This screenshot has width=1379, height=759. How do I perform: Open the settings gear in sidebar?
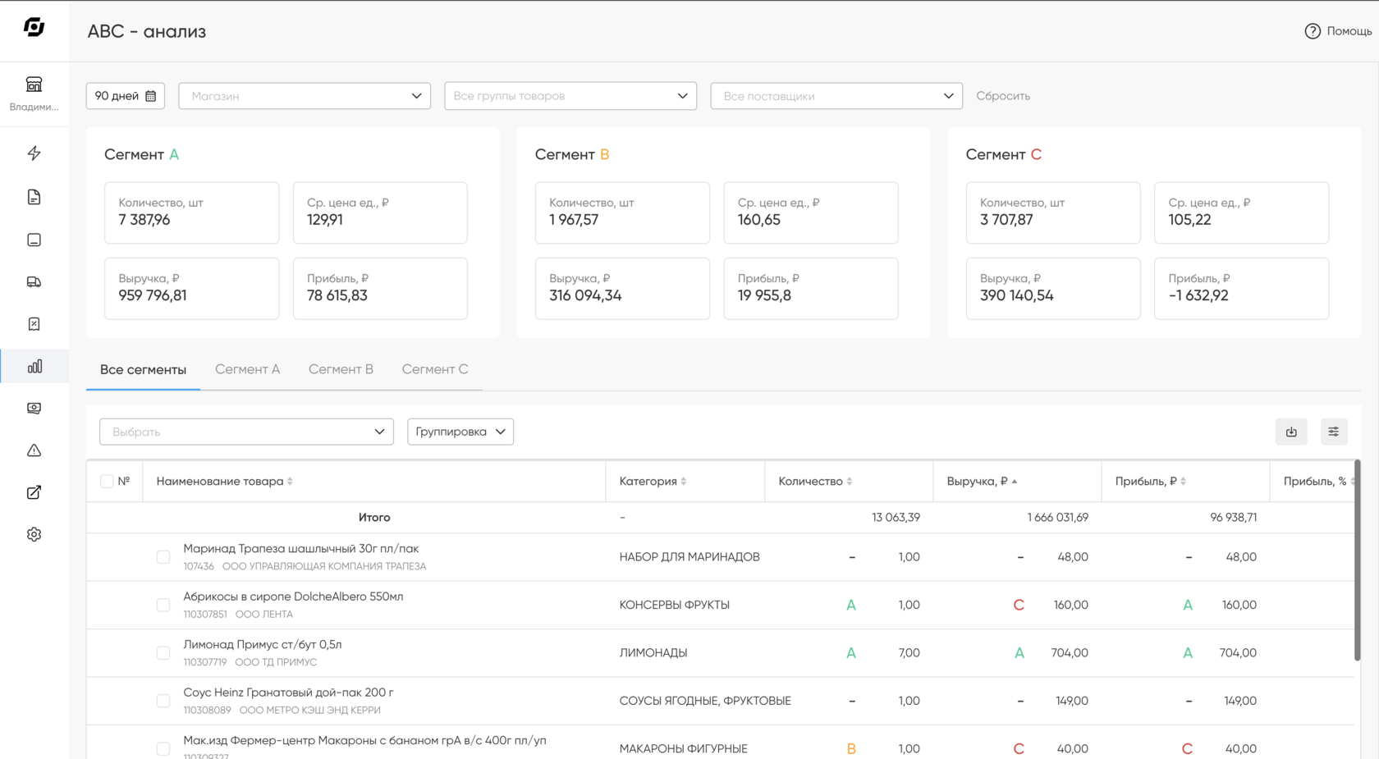click(34, 534)
